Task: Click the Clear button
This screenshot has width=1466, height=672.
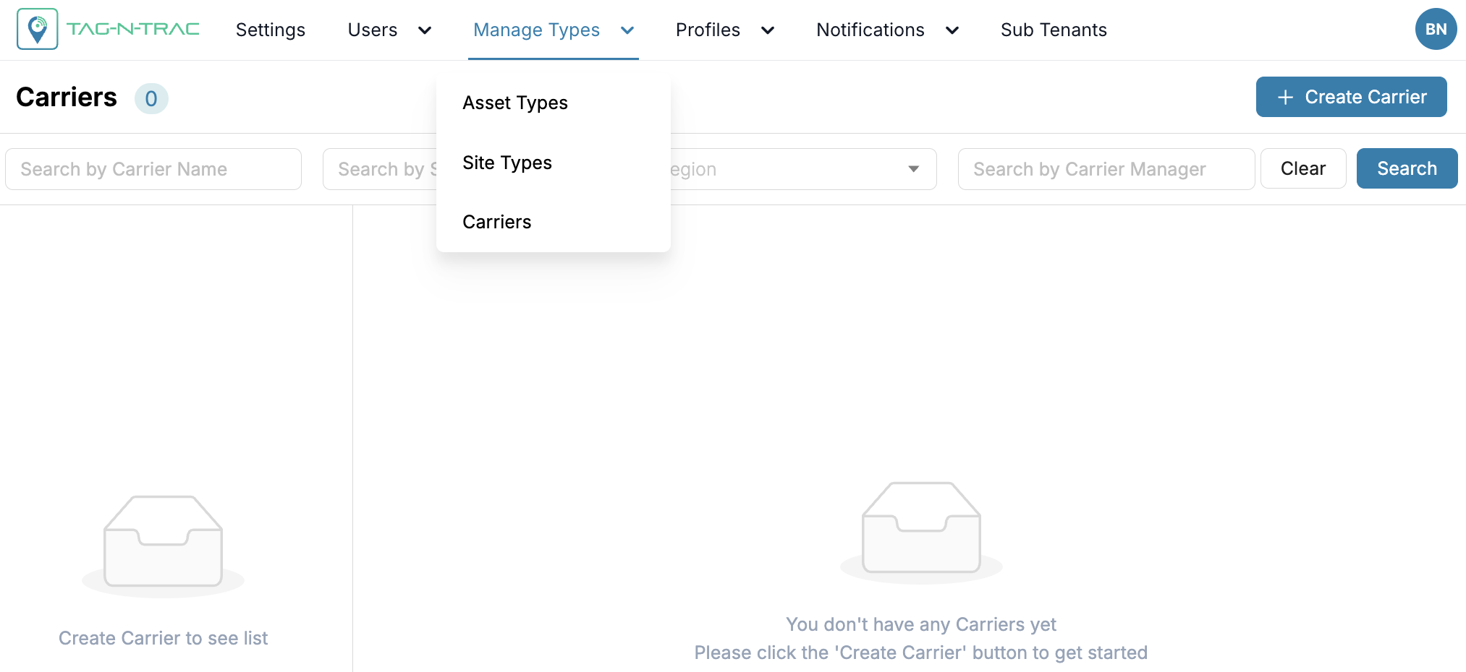Action: pos(1303,168)
